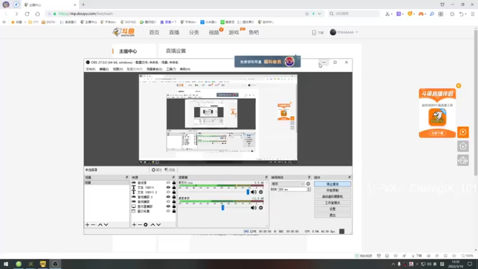478x269 pixels.
Task: Unlock the 文本 (GDI+) source lock icon
Action: click(174, 188)
